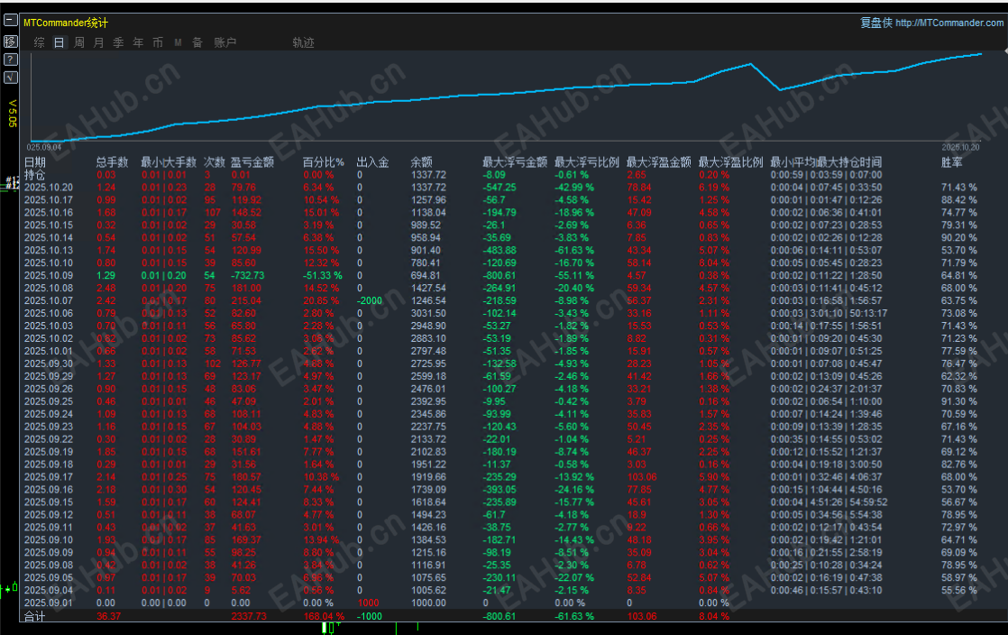Click the 总手数 column header
The height and width of the screenshot is (635, 1008).
tap(113, 162)
